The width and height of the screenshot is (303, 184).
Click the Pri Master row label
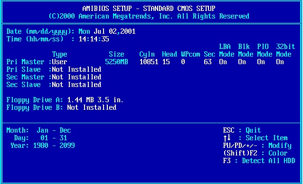tap(25, 62)
